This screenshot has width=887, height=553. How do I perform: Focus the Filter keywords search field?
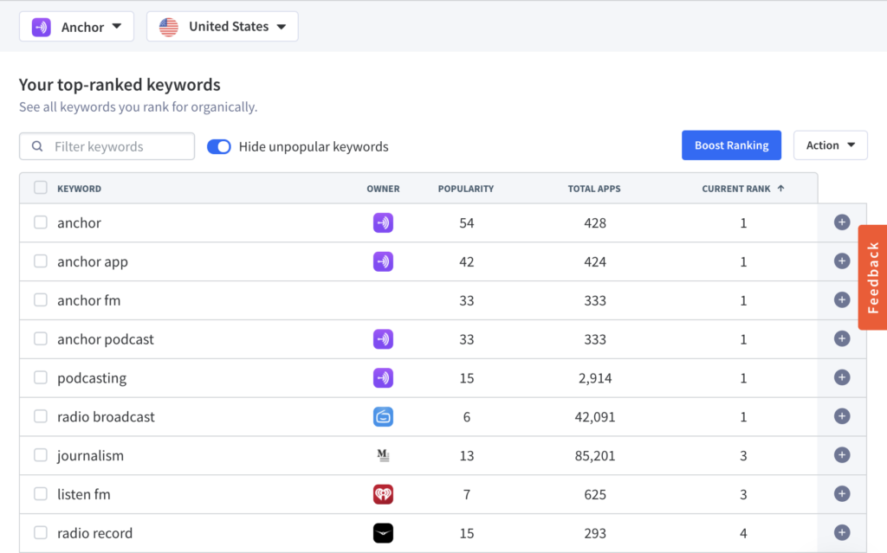tap(107, 146)
